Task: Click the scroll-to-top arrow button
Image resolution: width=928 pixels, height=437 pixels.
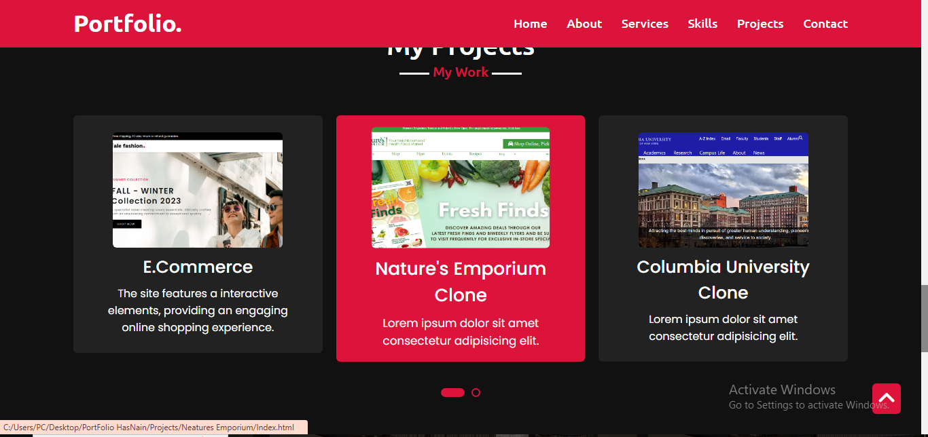Action: tap(886, 398)
